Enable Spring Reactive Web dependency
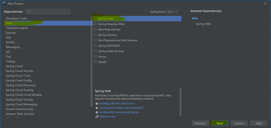 point(95,24)
